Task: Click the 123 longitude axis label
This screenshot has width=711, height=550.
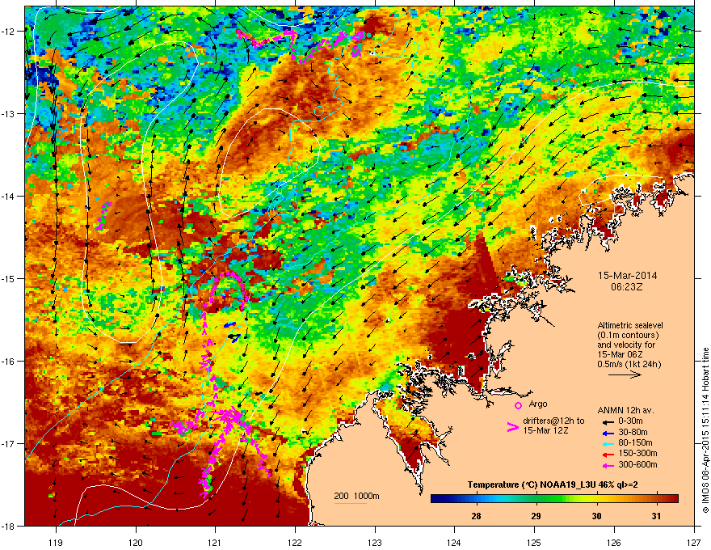Action: tap(375, 542)
